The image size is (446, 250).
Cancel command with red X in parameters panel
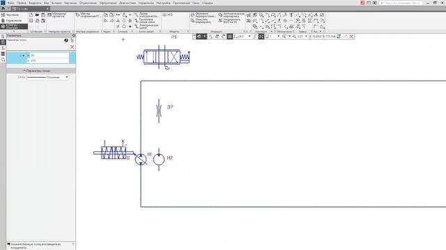[72, 47]
